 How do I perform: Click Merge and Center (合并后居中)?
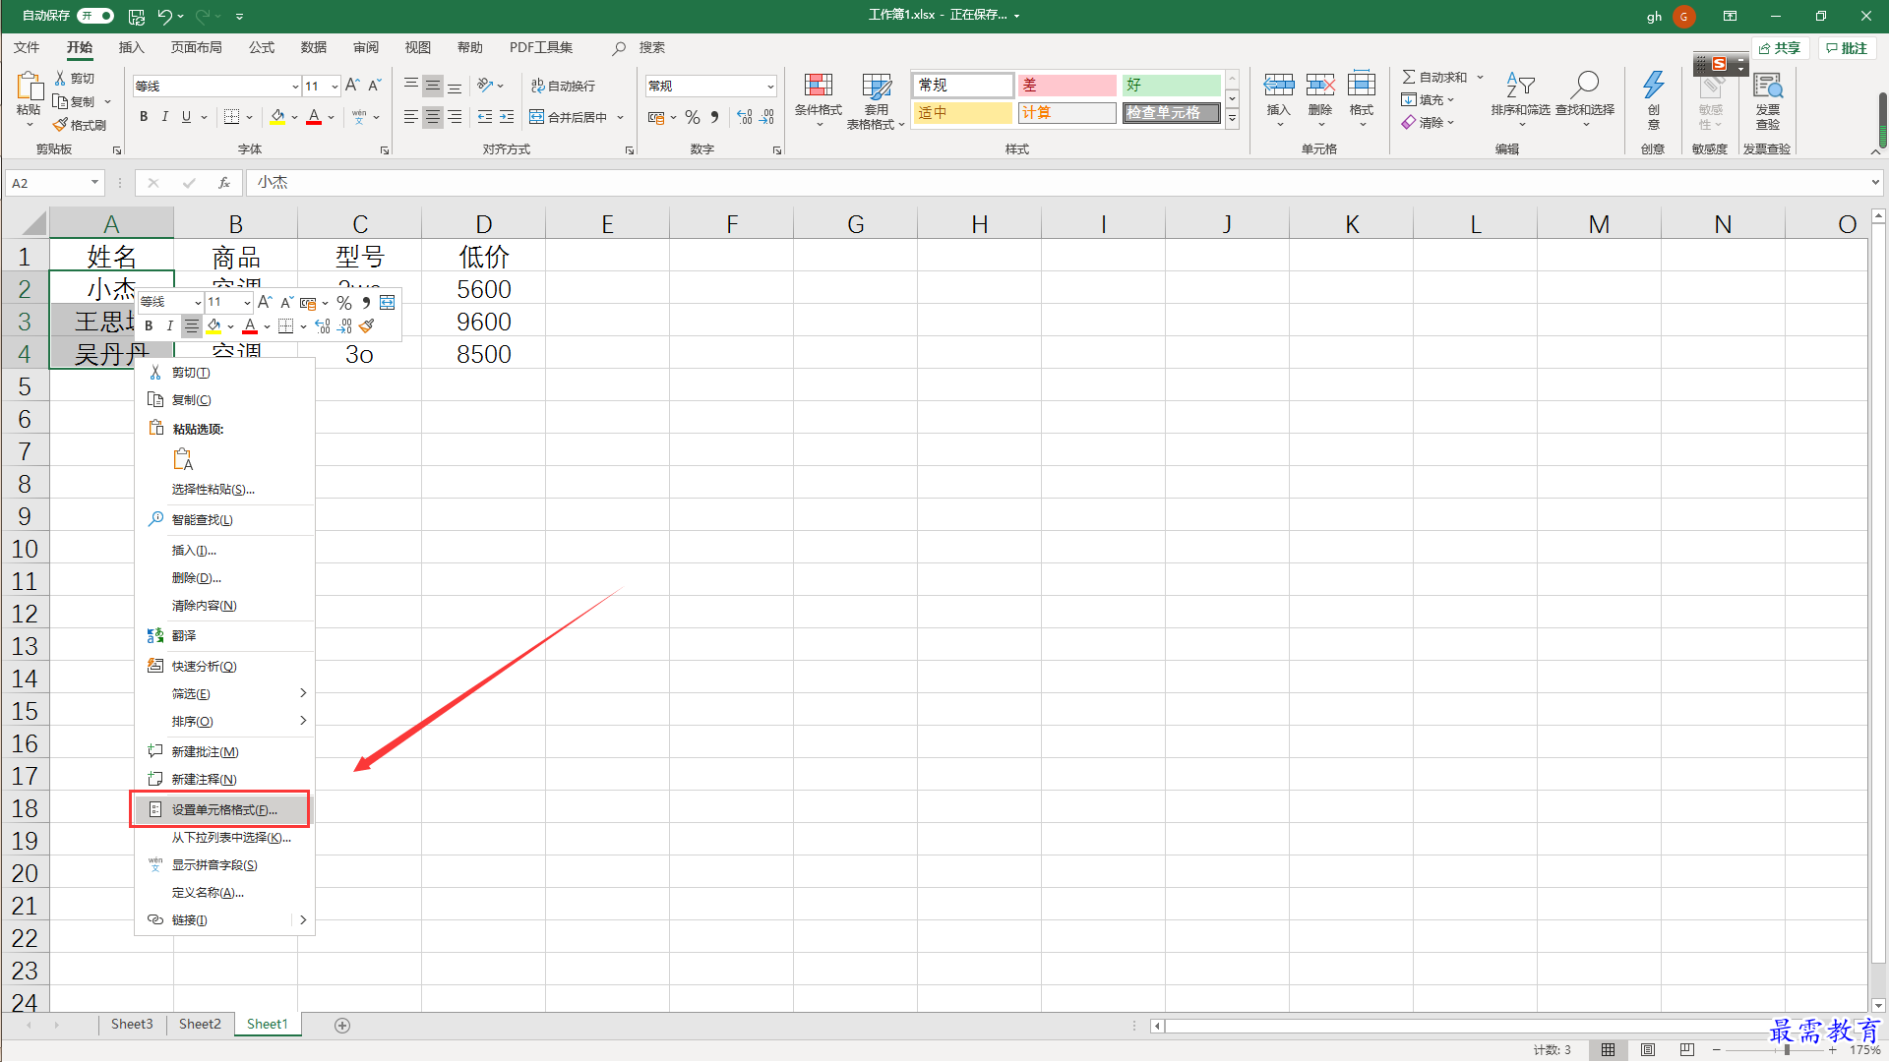pos(569,117)
